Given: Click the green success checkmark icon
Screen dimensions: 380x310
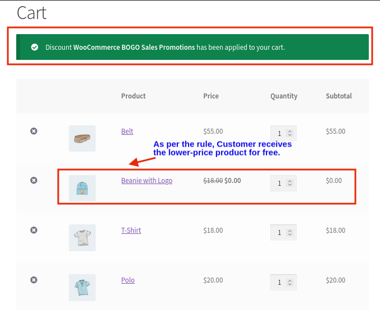Looking at the screenshot, I should pyautogui.click(x=35, y=48).
